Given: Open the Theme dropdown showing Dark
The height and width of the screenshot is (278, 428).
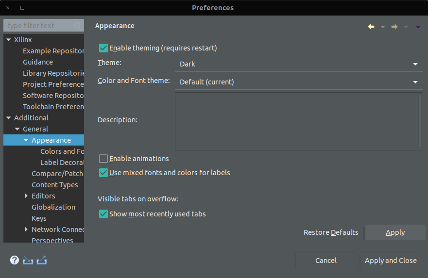Looking at the screenshot, I should 298,64.
